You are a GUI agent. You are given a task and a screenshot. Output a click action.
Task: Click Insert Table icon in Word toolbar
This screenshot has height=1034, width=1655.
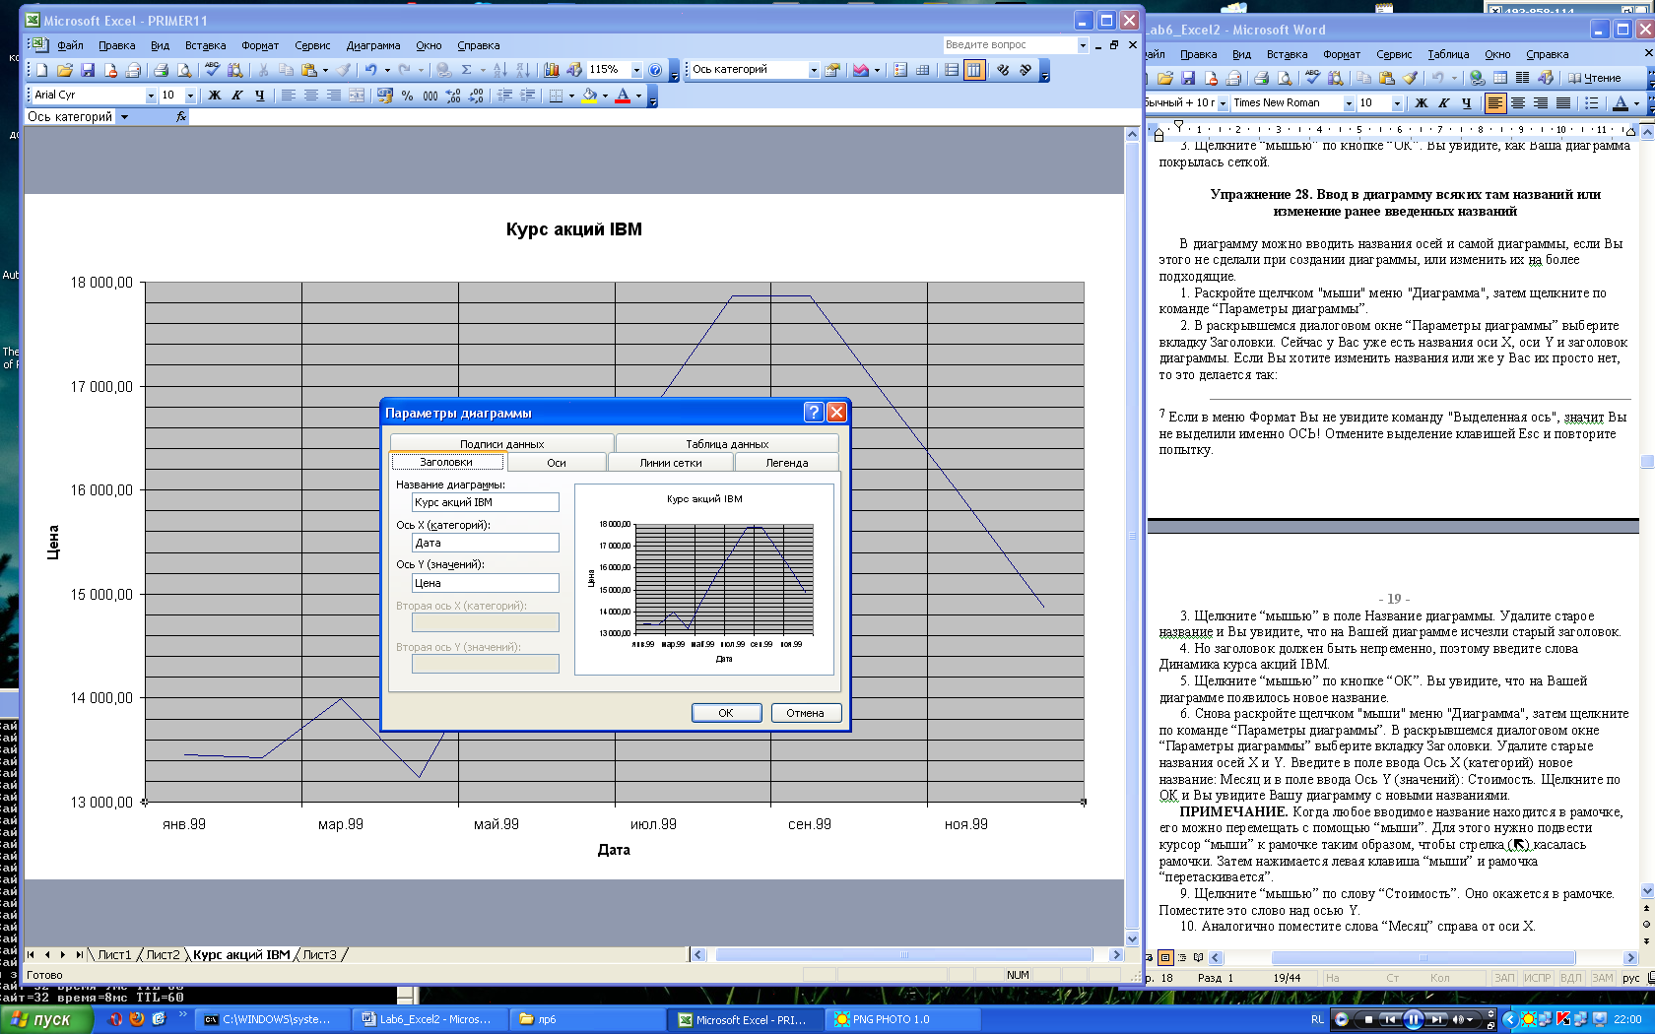tap(1499, 78)
